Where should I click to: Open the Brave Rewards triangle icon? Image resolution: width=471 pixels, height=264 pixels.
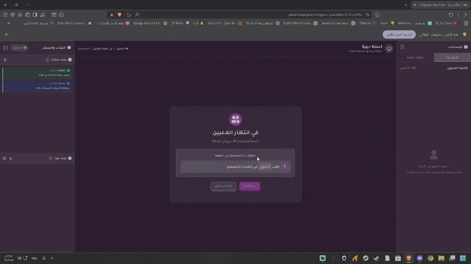pyautogui.click(x=112, y=15)
